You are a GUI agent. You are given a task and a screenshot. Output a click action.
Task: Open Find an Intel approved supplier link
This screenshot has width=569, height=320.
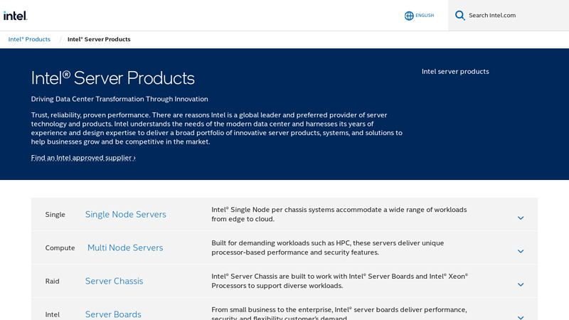coord(83,158)
